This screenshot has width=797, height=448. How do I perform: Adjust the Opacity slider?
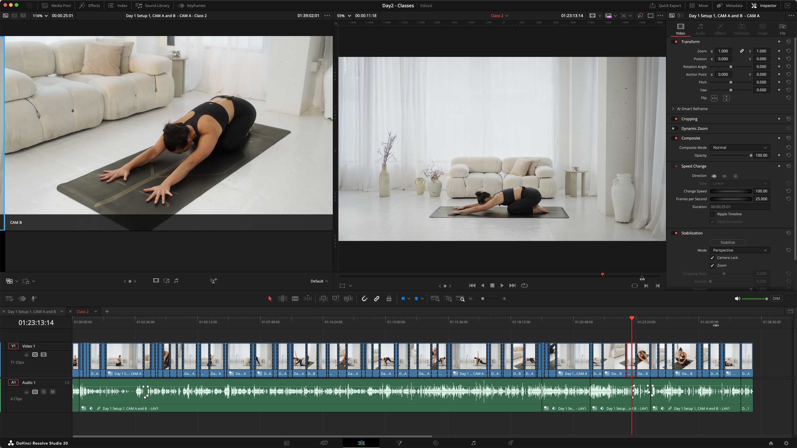pyautogui.click(x=751, y=155)
